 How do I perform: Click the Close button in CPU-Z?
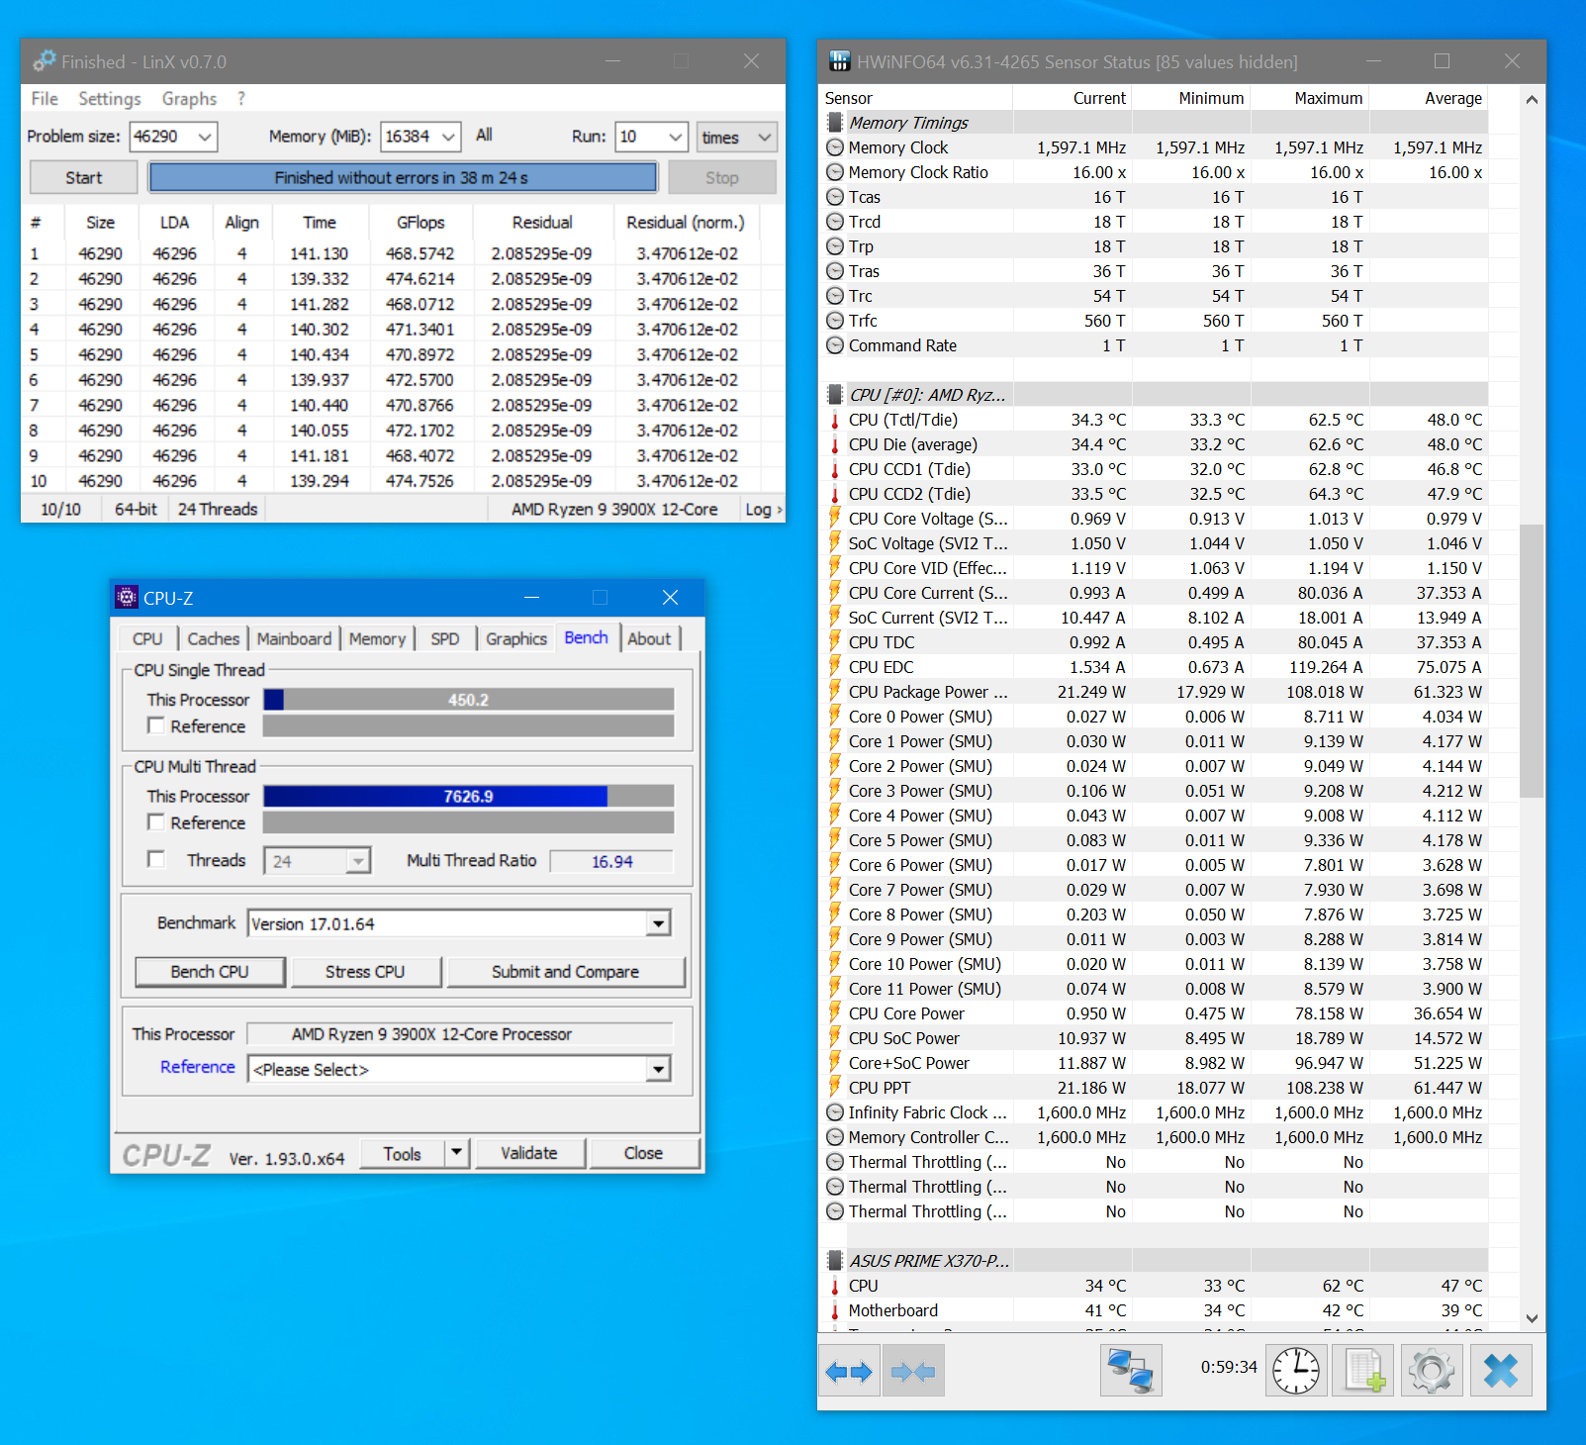643,1153
